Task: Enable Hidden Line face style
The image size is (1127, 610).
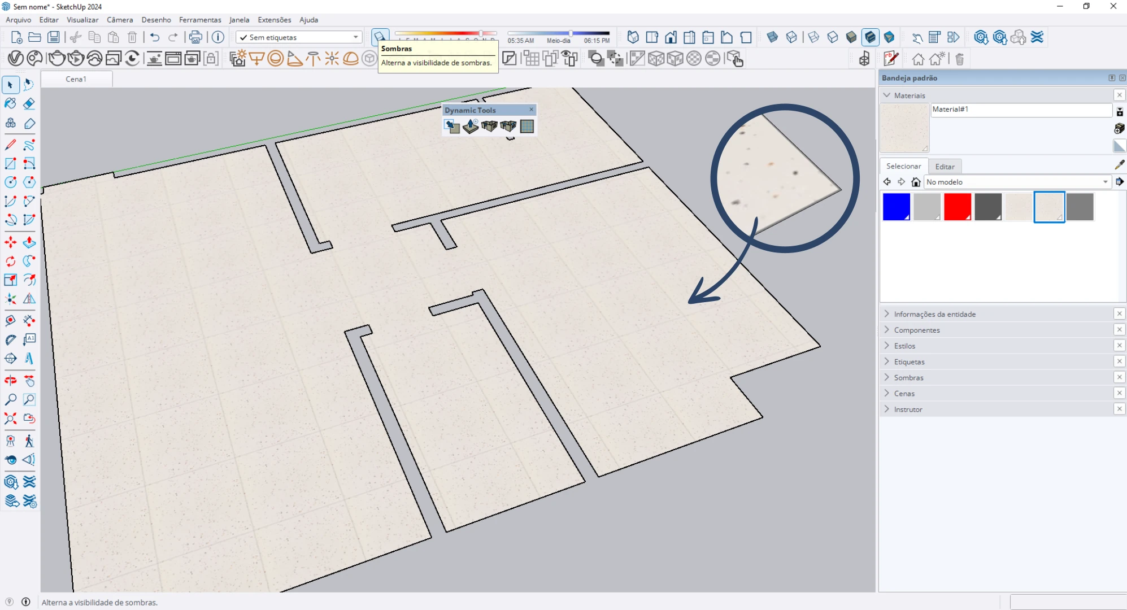Action: click(833, 37)
